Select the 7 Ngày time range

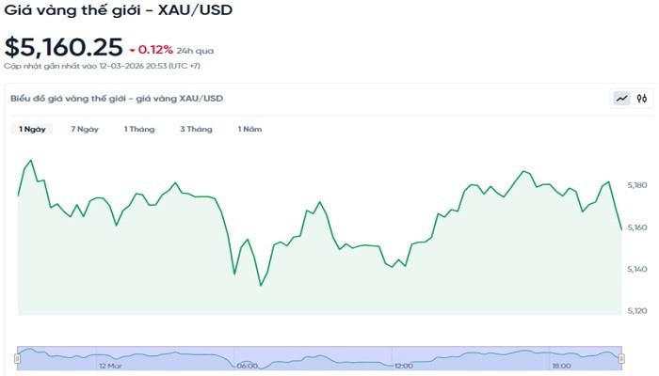85,129
